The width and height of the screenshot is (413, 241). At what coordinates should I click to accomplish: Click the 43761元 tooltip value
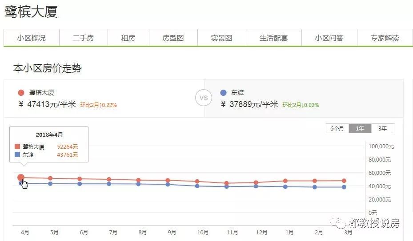click(x=68, y=155)
